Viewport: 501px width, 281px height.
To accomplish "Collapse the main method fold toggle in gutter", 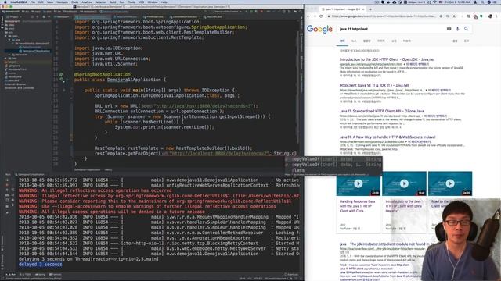I will point(71,91).
